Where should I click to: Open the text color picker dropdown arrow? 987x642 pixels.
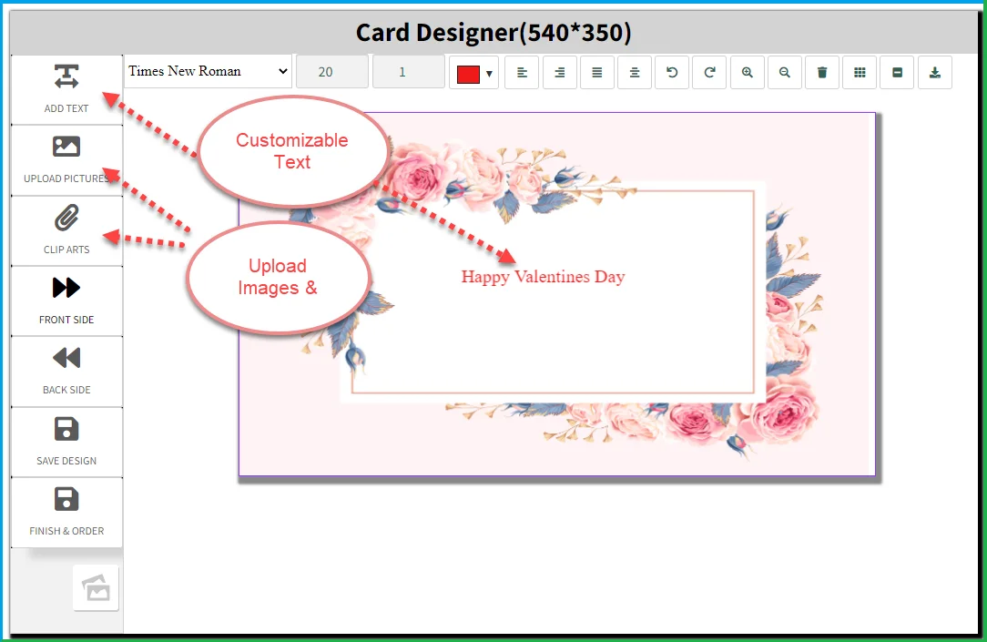pos(489,75)
